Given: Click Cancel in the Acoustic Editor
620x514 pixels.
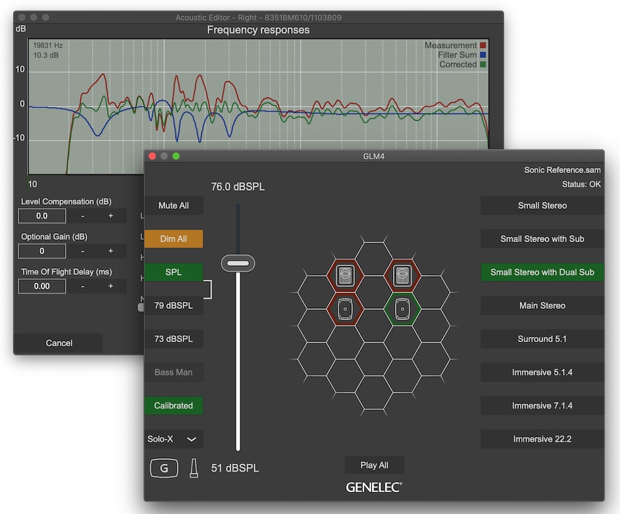Looking at the screenshot, I should coord(59,343).
